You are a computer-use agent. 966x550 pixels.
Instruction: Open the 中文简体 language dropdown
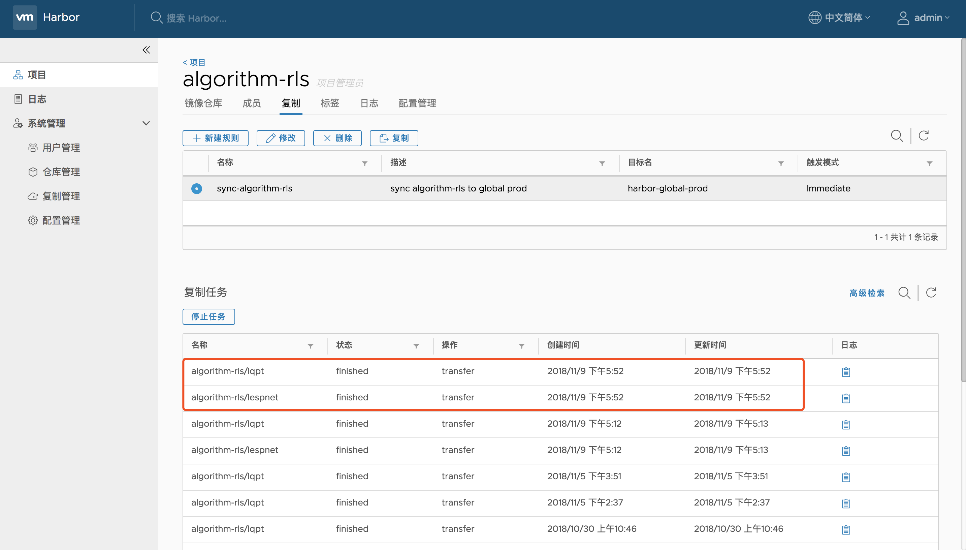click(x=847, y=18)
